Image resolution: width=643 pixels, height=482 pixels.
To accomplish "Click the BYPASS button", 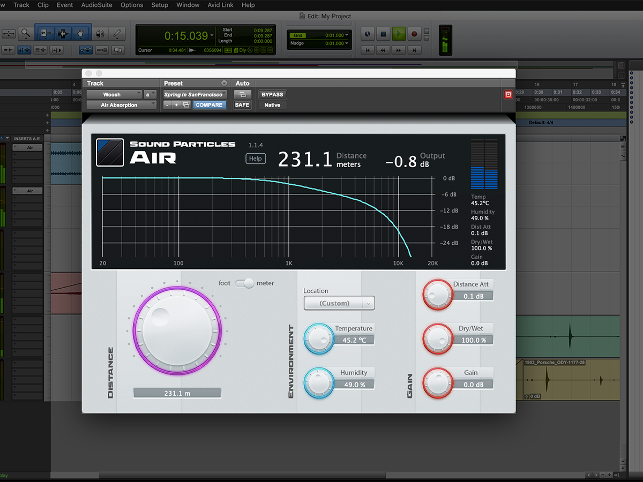I will 272,94.
